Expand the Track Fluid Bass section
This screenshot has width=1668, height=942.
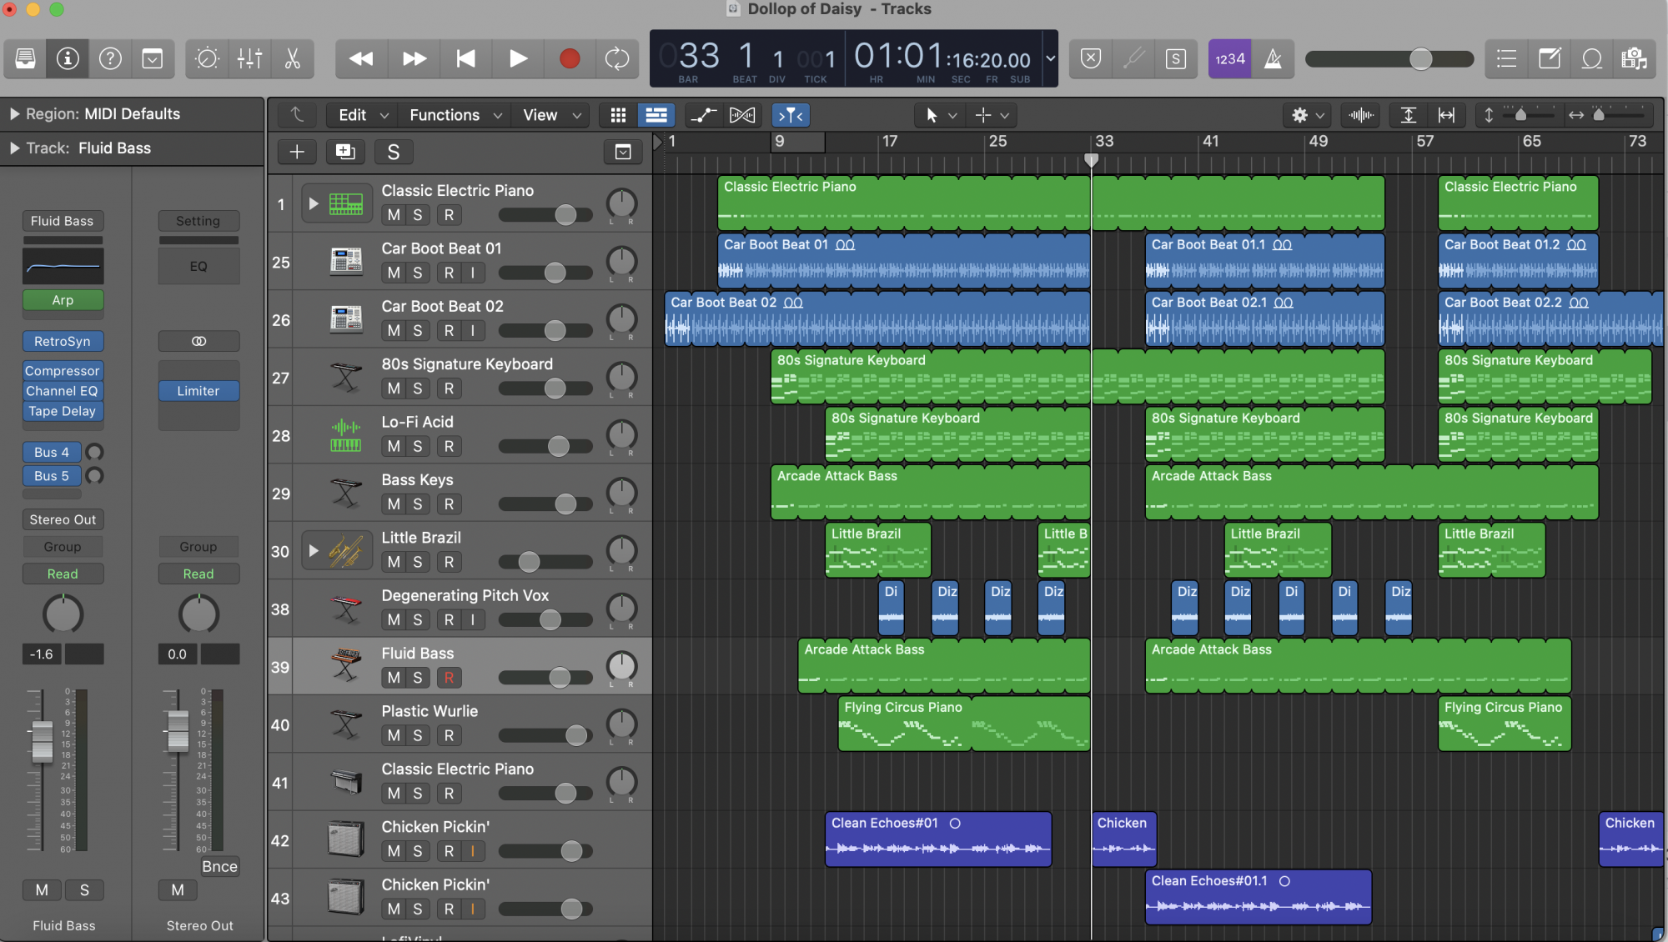coord(14,148)
